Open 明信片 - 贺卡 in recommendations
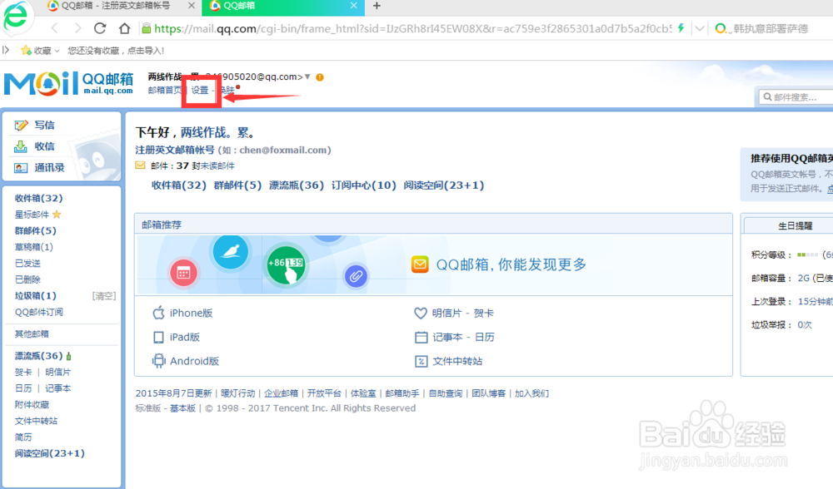This screenshot has width=833, height=489. [x=462, y=314]
